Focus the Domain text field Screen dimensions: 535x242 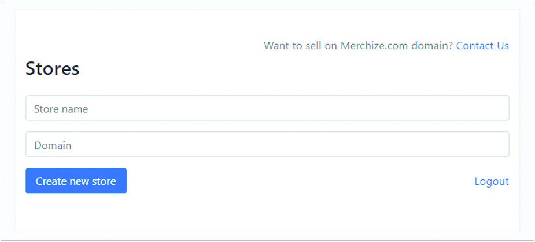click(x=267, y=144)
